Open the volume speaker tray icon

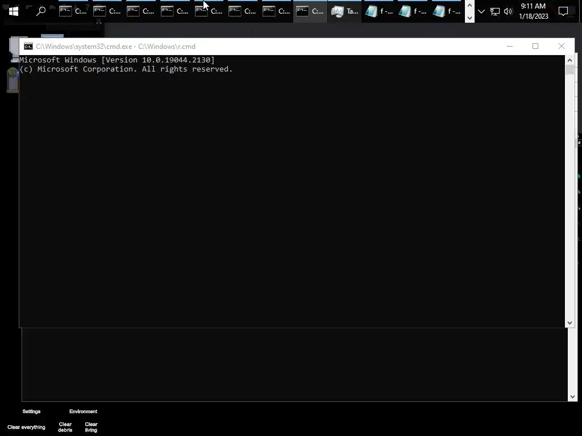click(x=508, y=11)
